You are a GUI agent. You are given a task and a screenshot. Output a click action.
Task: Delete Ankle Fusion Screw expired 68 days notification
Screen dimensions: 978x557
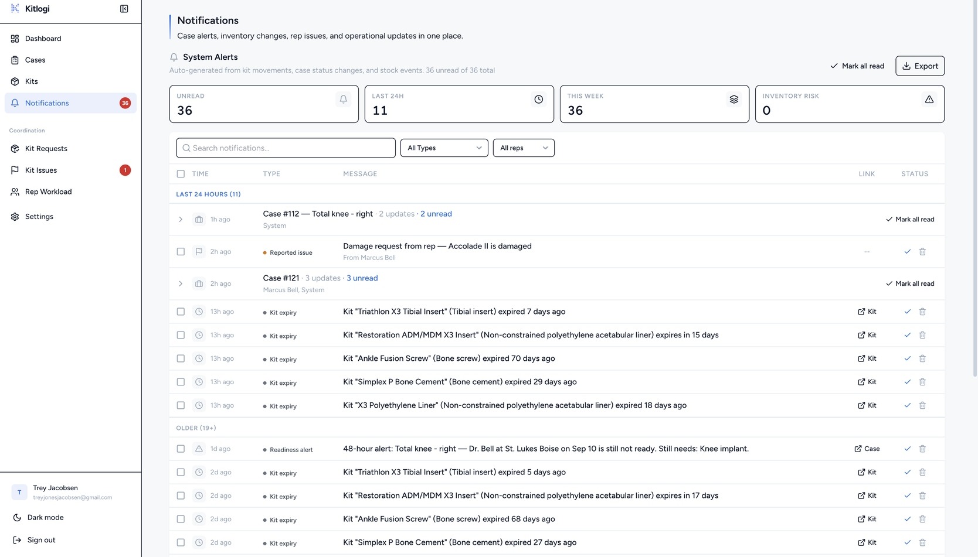pos(922,519)
